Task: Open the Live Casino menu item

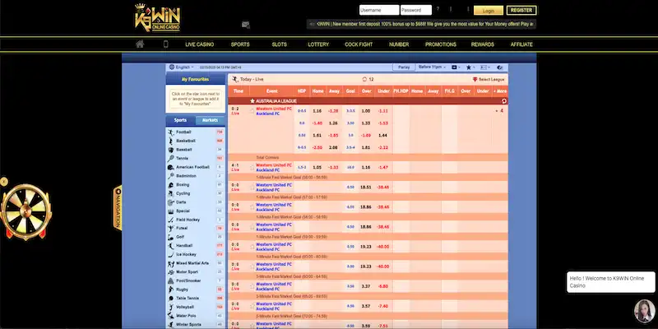Action: coord(200,44)
